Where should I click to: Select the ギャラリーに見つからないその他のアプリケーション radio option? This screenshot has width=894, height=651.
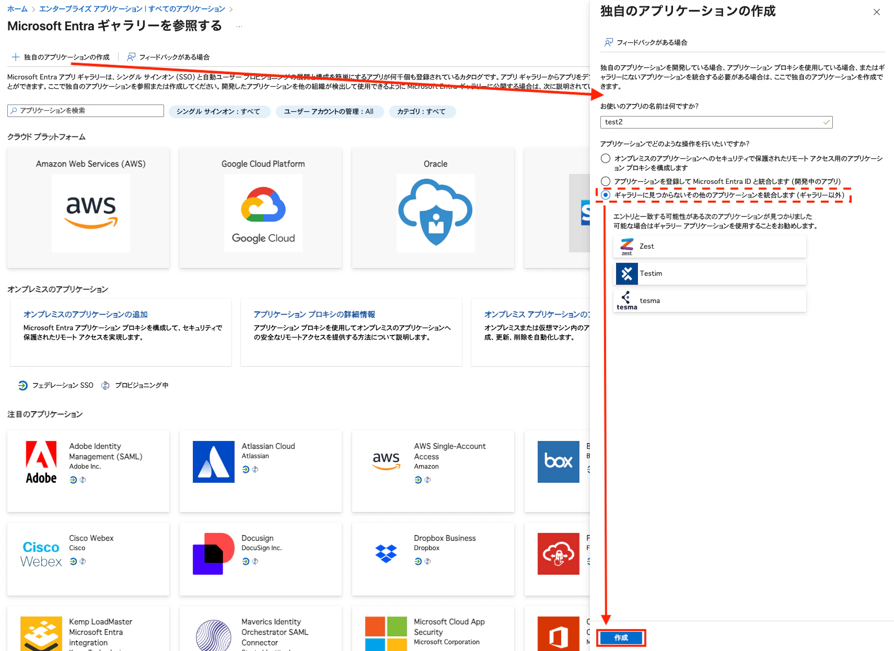pyautogui.click(x=605, y=195)
